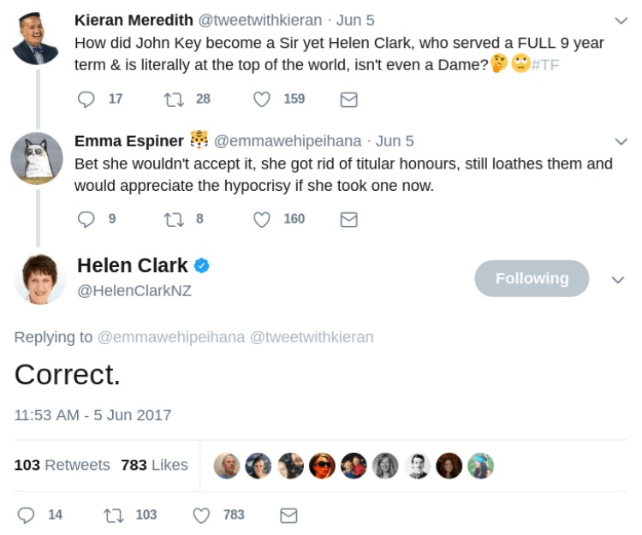Send Kieran's tweet via direct message
The width and height of the screenshot is (642, 535).
(x=348, y=99)
